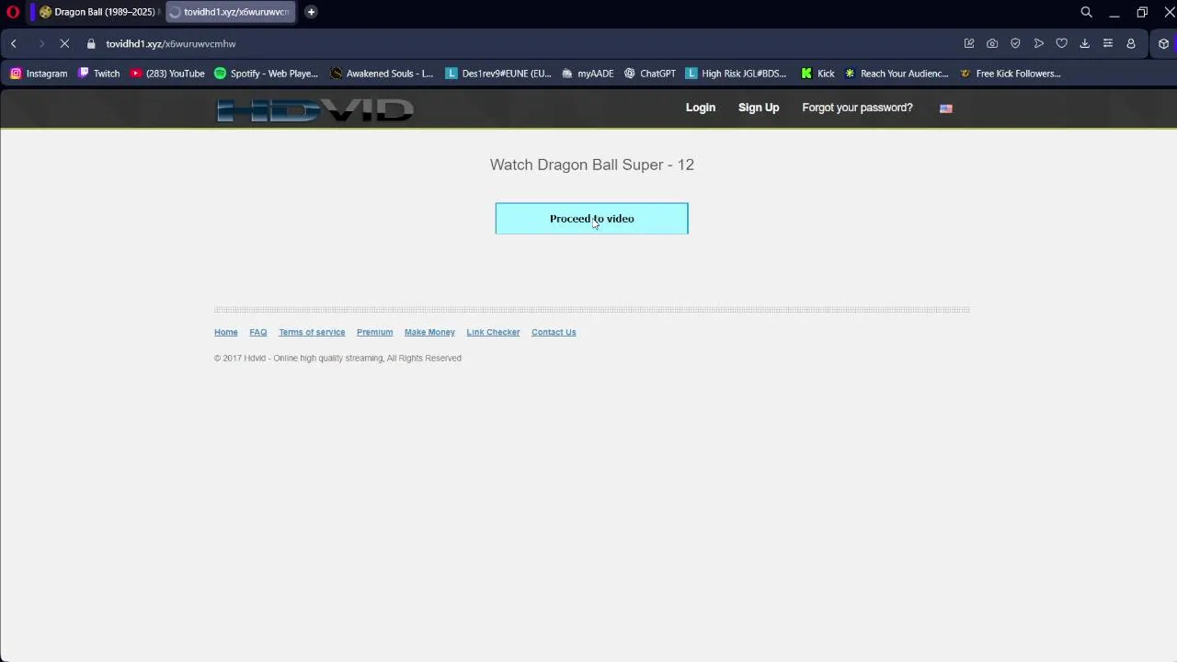Open the myAADE bookmark

pos(588,74)
